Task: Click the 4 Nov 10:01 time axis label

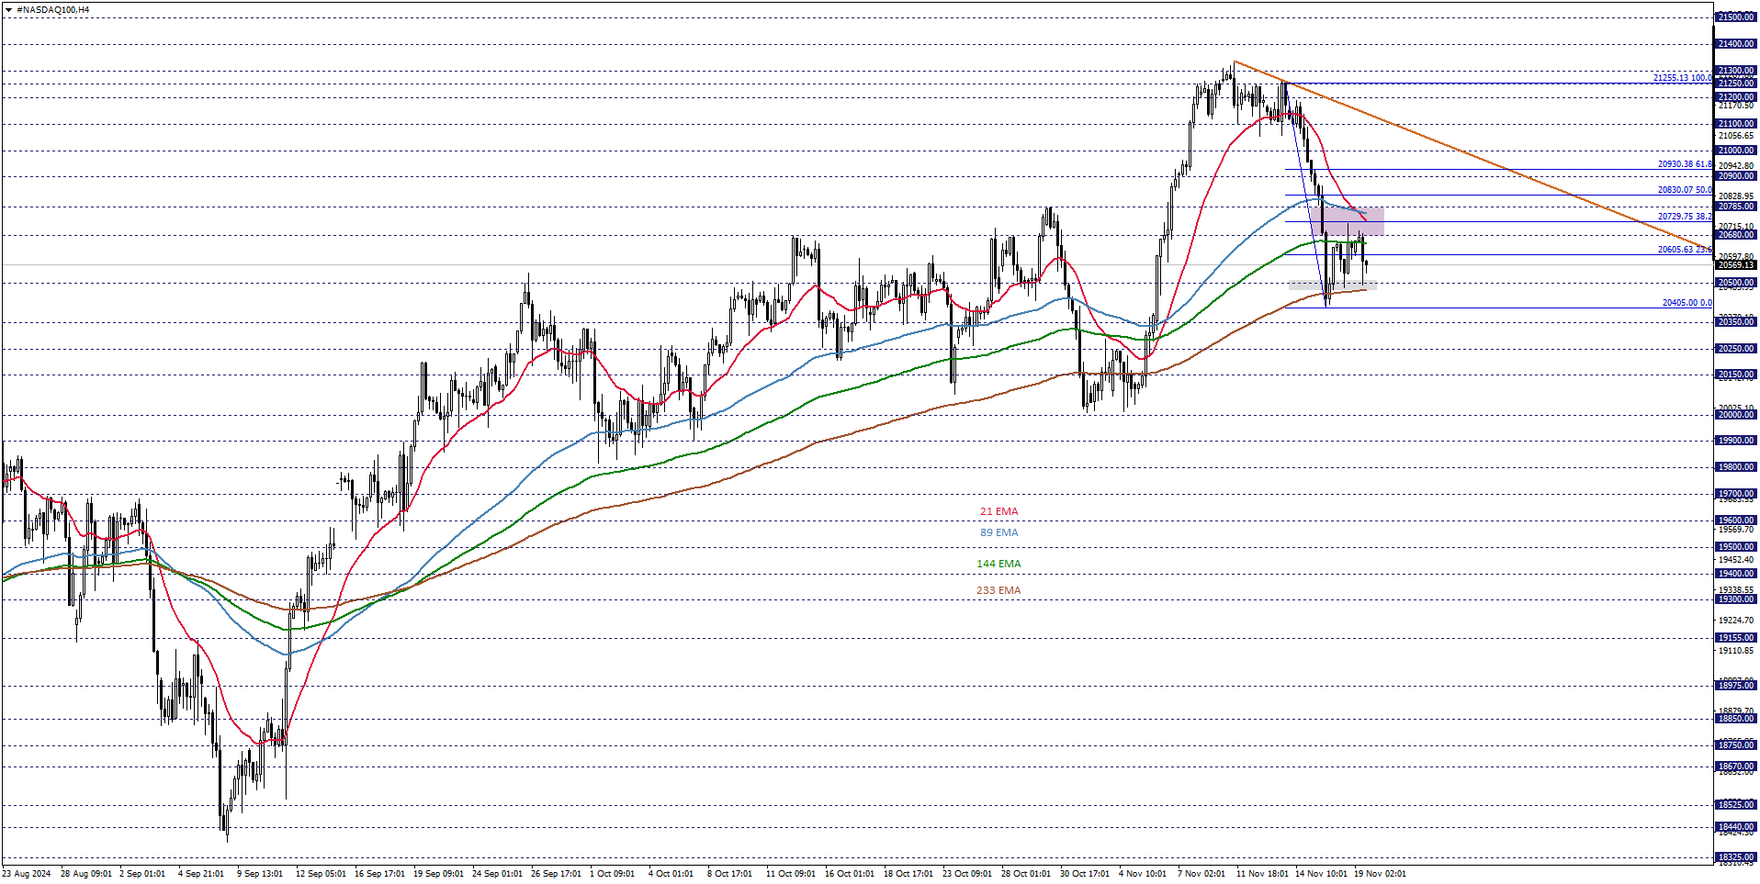Action: point(1143,874)
